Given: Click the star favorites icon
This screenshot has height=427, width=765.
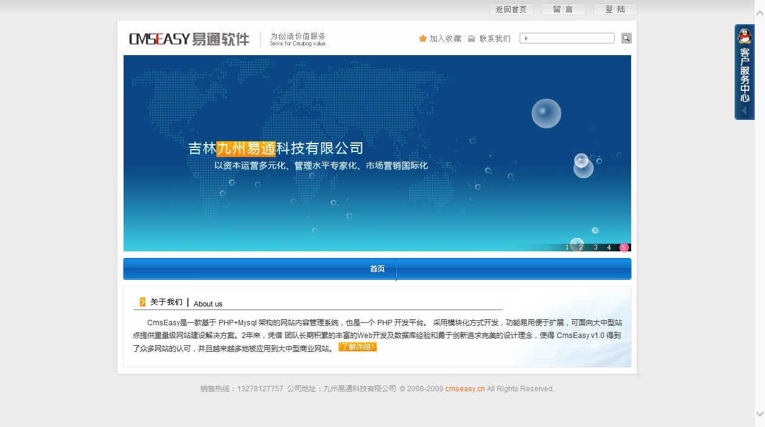Looking at the screenshot, I should (x=423, y=39).
